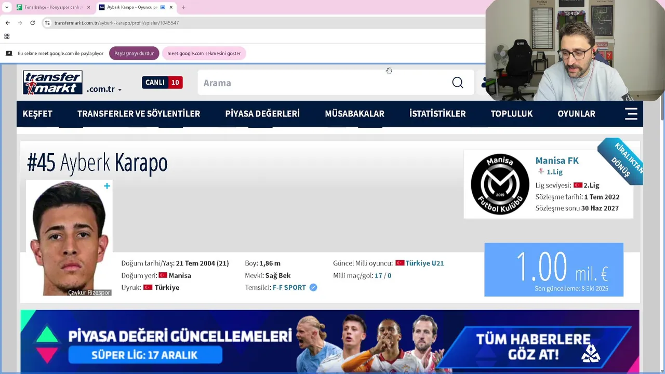
Task: Open the 1.Lig league link
Action: tap(554, 172)
